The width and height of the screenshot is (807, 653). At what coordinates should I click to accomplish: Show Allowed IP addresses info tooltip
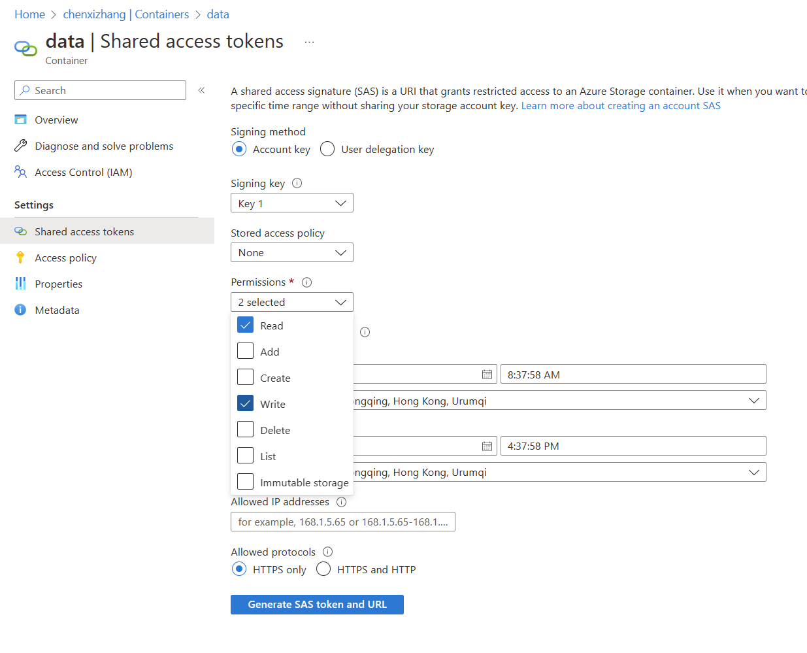(341, 502)
